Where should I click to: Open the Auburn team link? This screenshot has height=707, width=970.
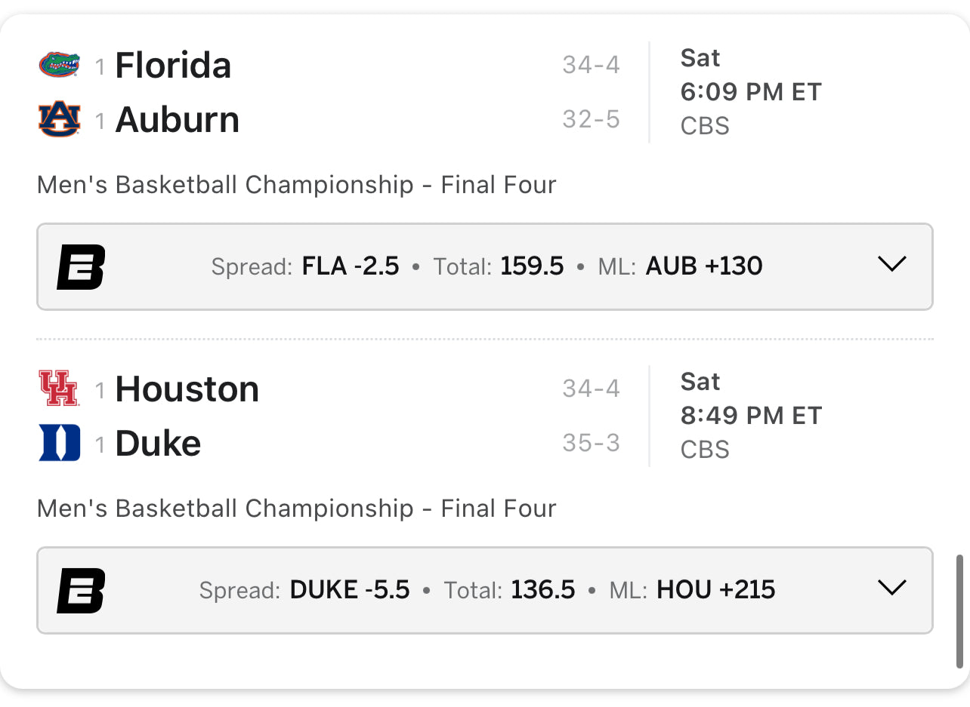point(177,120)
